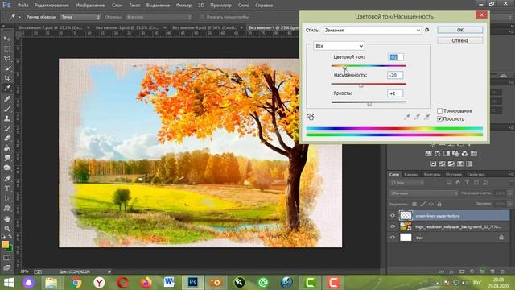
Task: Click Lock transparent pixels icon
Action: [x=414, y=204]
